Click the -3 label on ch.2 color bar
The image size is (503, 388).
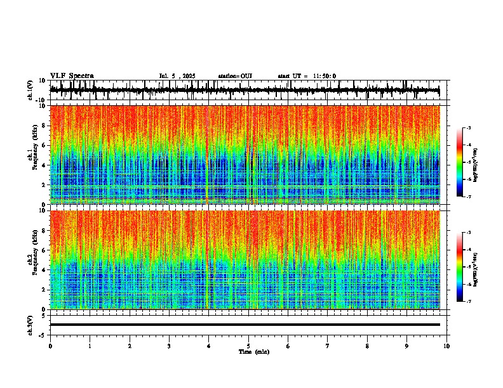(468, 233)
